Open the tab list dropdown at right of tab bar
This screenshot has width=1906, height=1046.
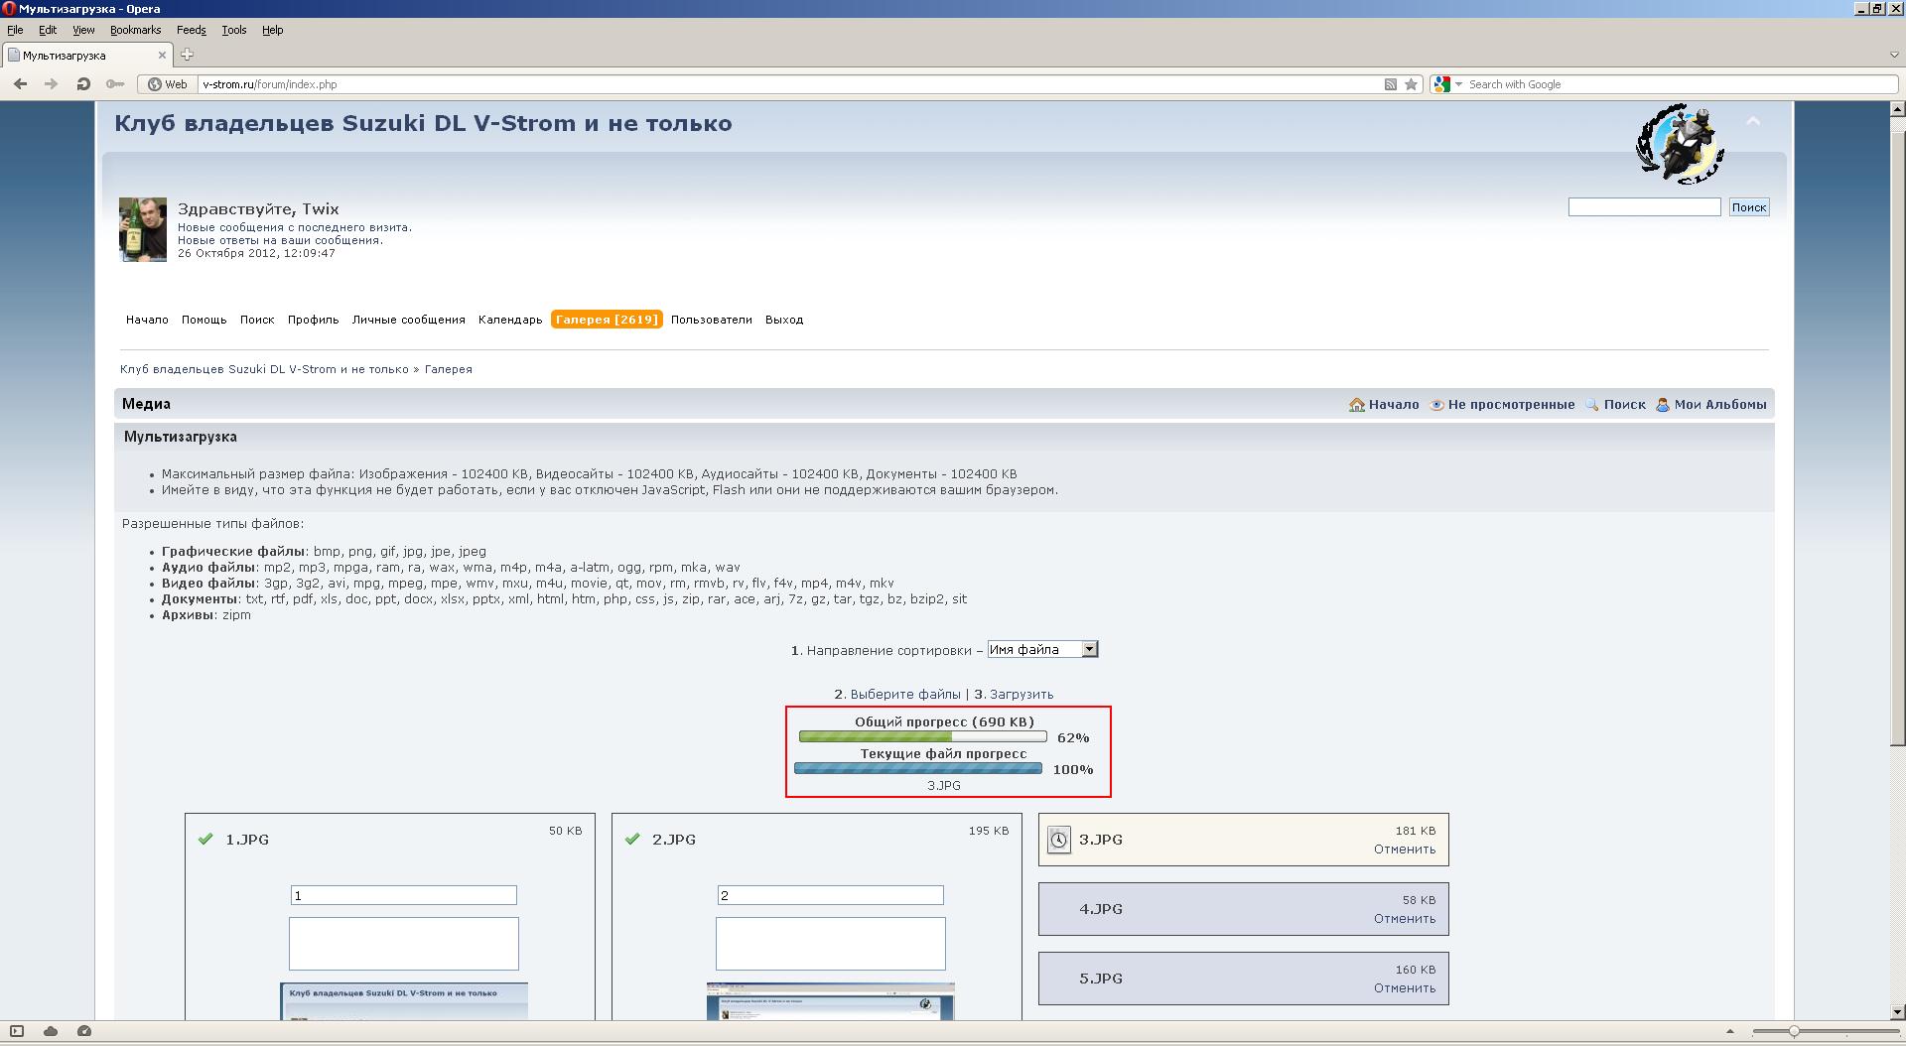coord(1893,55)
